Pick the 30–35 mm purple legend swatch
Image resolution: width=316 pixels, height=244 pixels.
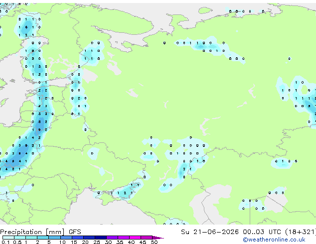click(112, 238)
